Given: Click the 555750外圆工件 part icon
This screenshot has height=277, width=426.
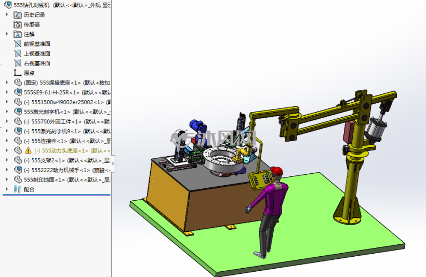Looking at the screenshot, I should click(x=18, y=121).
